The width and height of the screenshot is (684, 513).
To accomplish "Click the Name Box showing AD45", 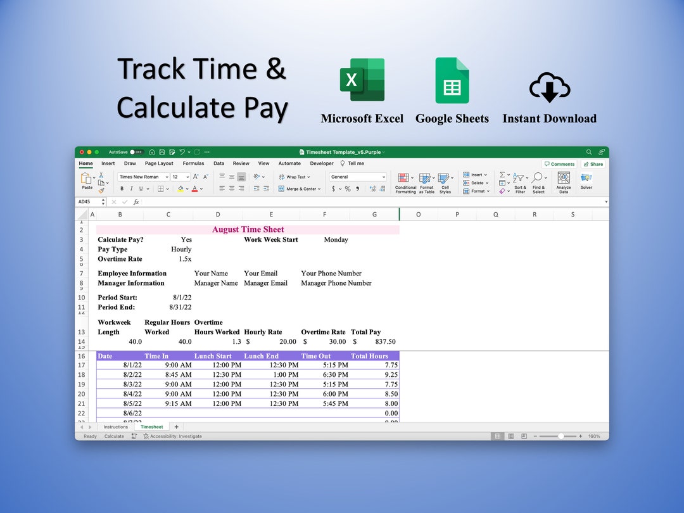I will (x=89, y=201).
